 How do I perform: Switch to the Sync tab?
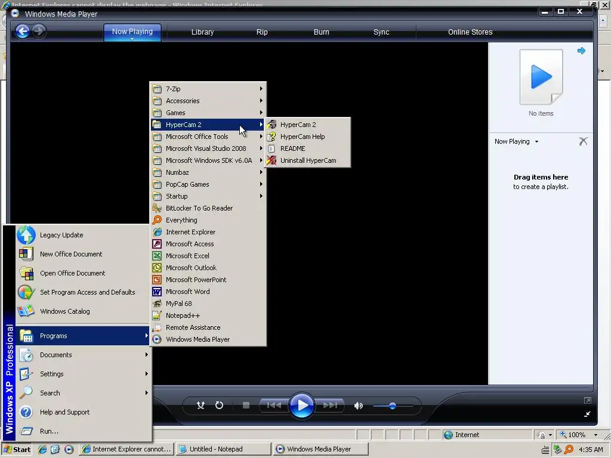381,32
